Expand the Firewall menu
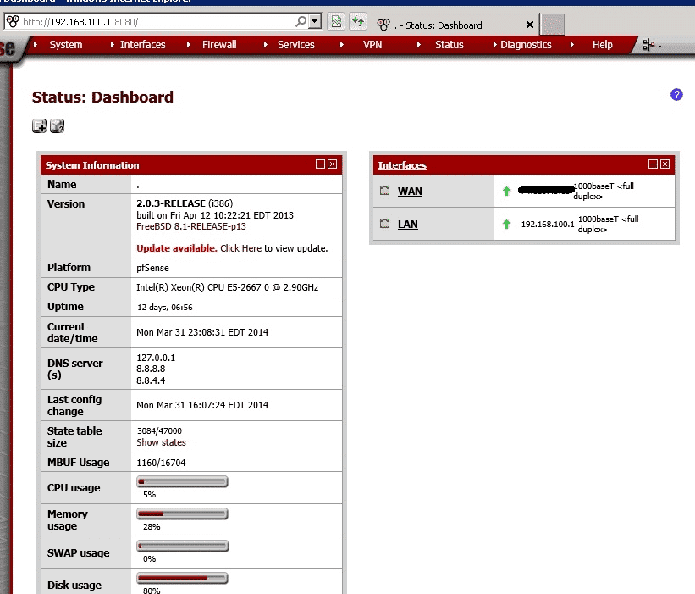The image size is (695, 594). click(x=218, y=45)
